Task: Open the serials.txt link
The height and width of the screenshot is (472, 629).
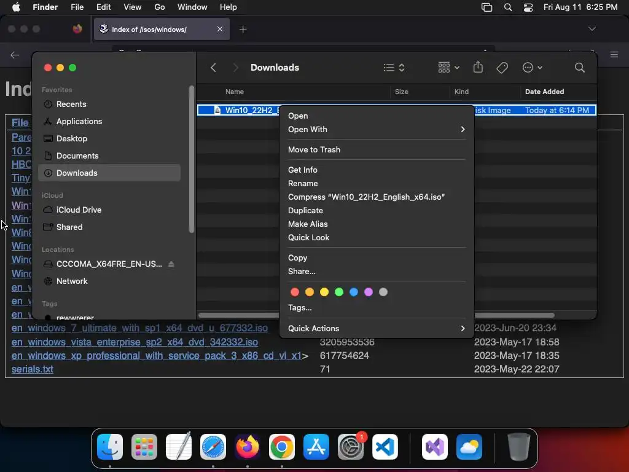Action: tap(33, 369)
